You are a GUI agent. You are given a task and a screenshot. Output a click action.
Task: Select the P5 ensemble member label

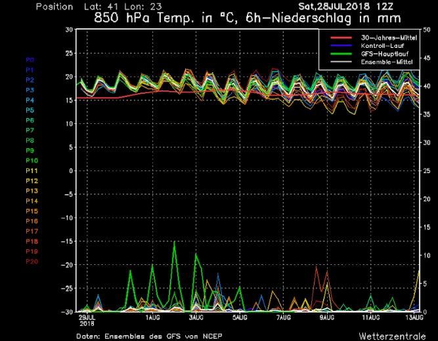click(30, 110)
